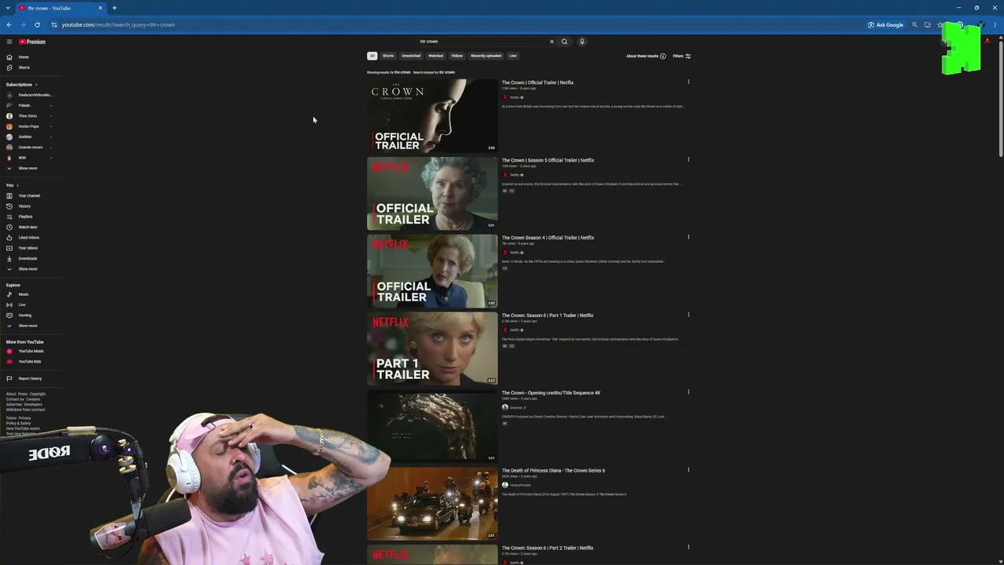Select the Watched filter chip
Viewport: 1004px width, 565px height.
tap(435, 56)
